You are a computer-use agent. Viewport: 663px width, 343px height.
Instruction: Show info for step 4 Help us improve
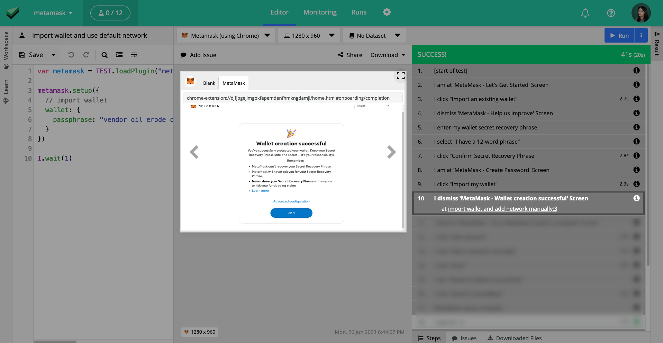pyautogui.click(x=636, y=113)
